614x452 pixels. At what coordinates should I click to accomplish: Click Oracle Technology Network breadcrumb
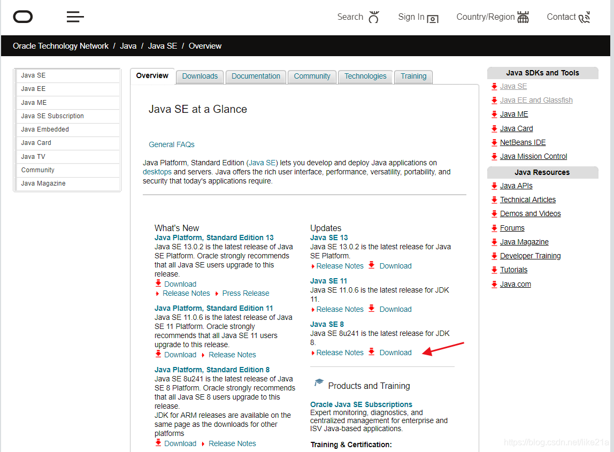pyautogui.click(x=60, y=46)
